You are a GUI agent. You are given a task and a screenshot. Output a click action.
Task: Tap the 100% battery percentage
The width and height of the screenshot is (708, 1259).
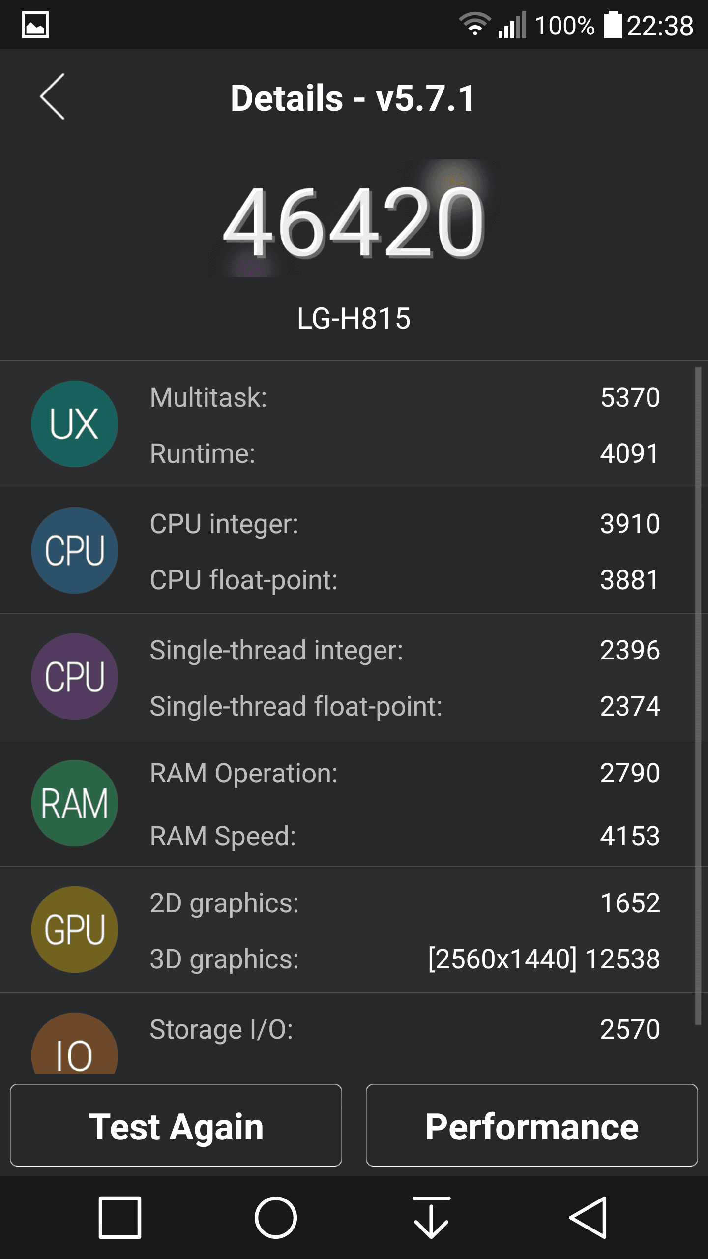pyautogui.click(x=565, y=26)
